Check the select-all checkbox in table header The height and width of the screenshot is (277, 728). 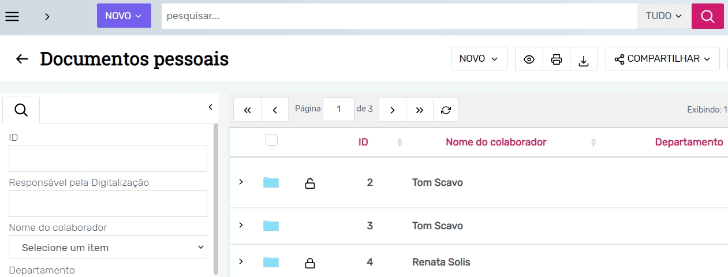[x=271, y=140]
